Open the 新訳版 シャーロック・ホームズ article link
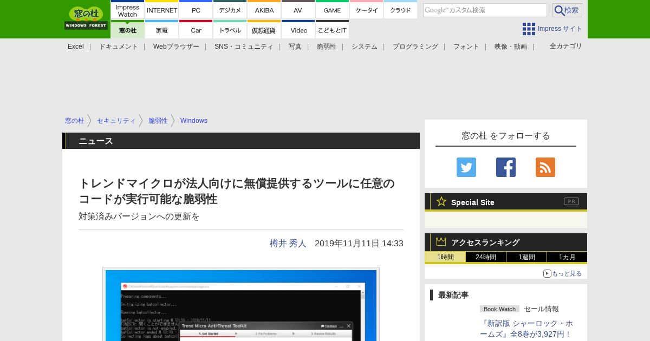The width and height of the screenshot is (650, 341). 526,329
